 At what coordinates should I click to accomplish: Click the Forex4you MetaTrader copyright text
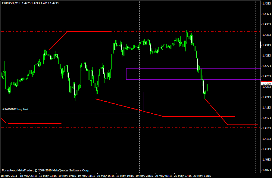tap(46, 170)
